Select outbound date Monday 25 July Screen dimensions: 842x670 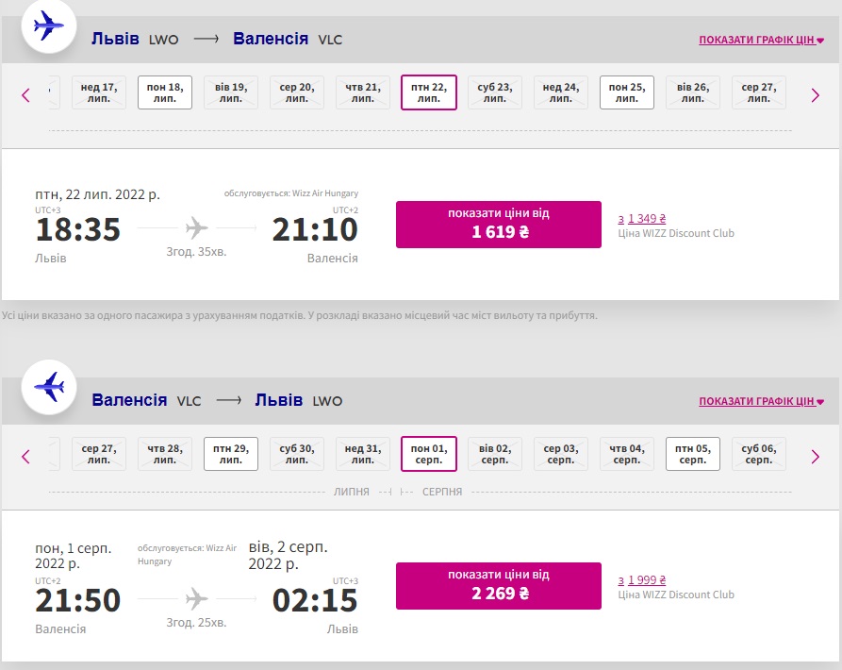pos(627,92)
